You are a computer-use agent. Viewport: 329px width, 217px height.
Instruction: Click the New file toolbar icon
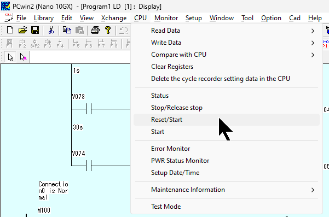(10, 30)
